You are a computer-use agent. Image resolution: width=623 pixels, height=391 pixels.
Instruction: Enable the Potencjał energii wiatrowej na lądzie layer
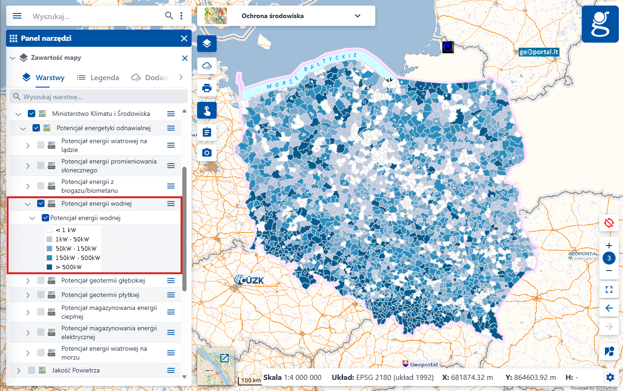coord(40,145)
